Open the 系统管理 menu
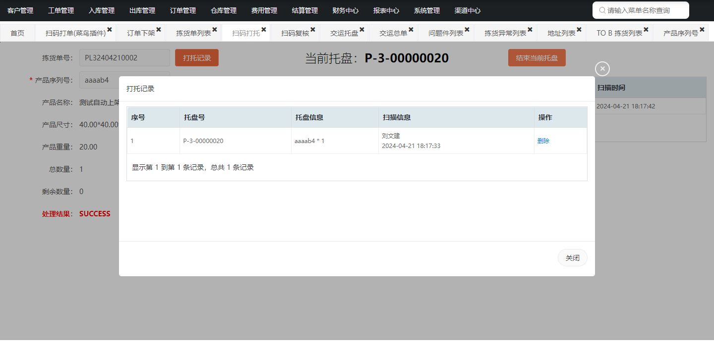 [427, 10]
